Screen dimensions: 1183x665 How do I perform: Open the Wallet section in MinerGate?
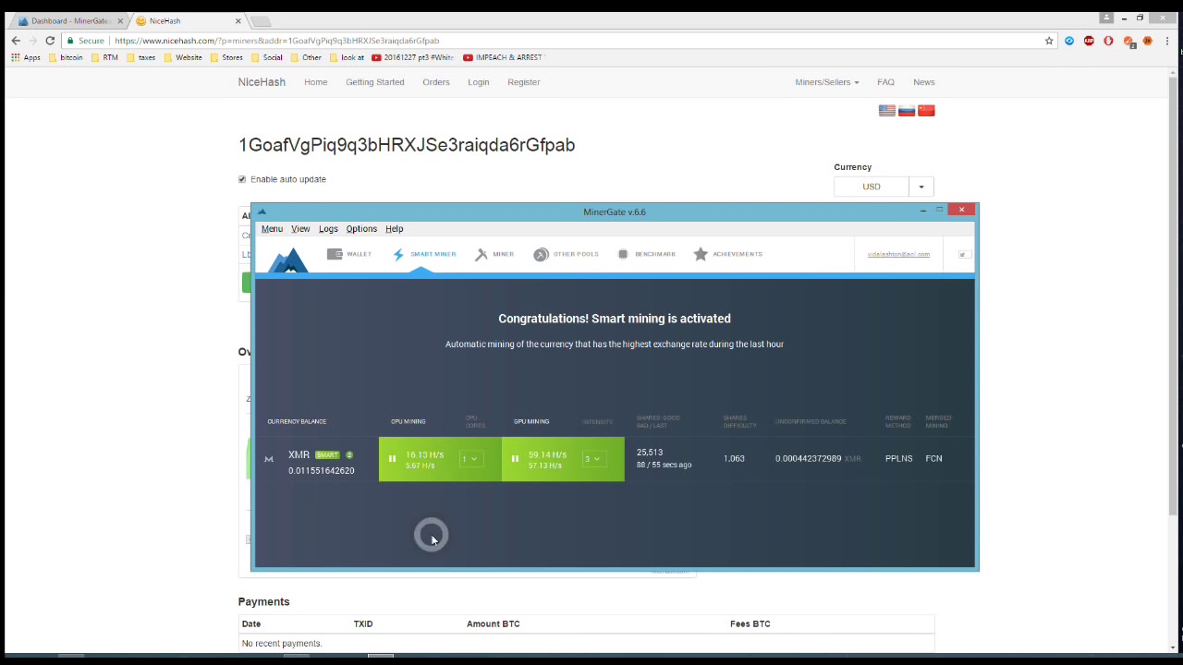(x=348, y=254)
